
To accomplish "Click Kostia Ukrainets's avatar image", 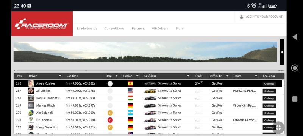I will [x=31, y=98].
